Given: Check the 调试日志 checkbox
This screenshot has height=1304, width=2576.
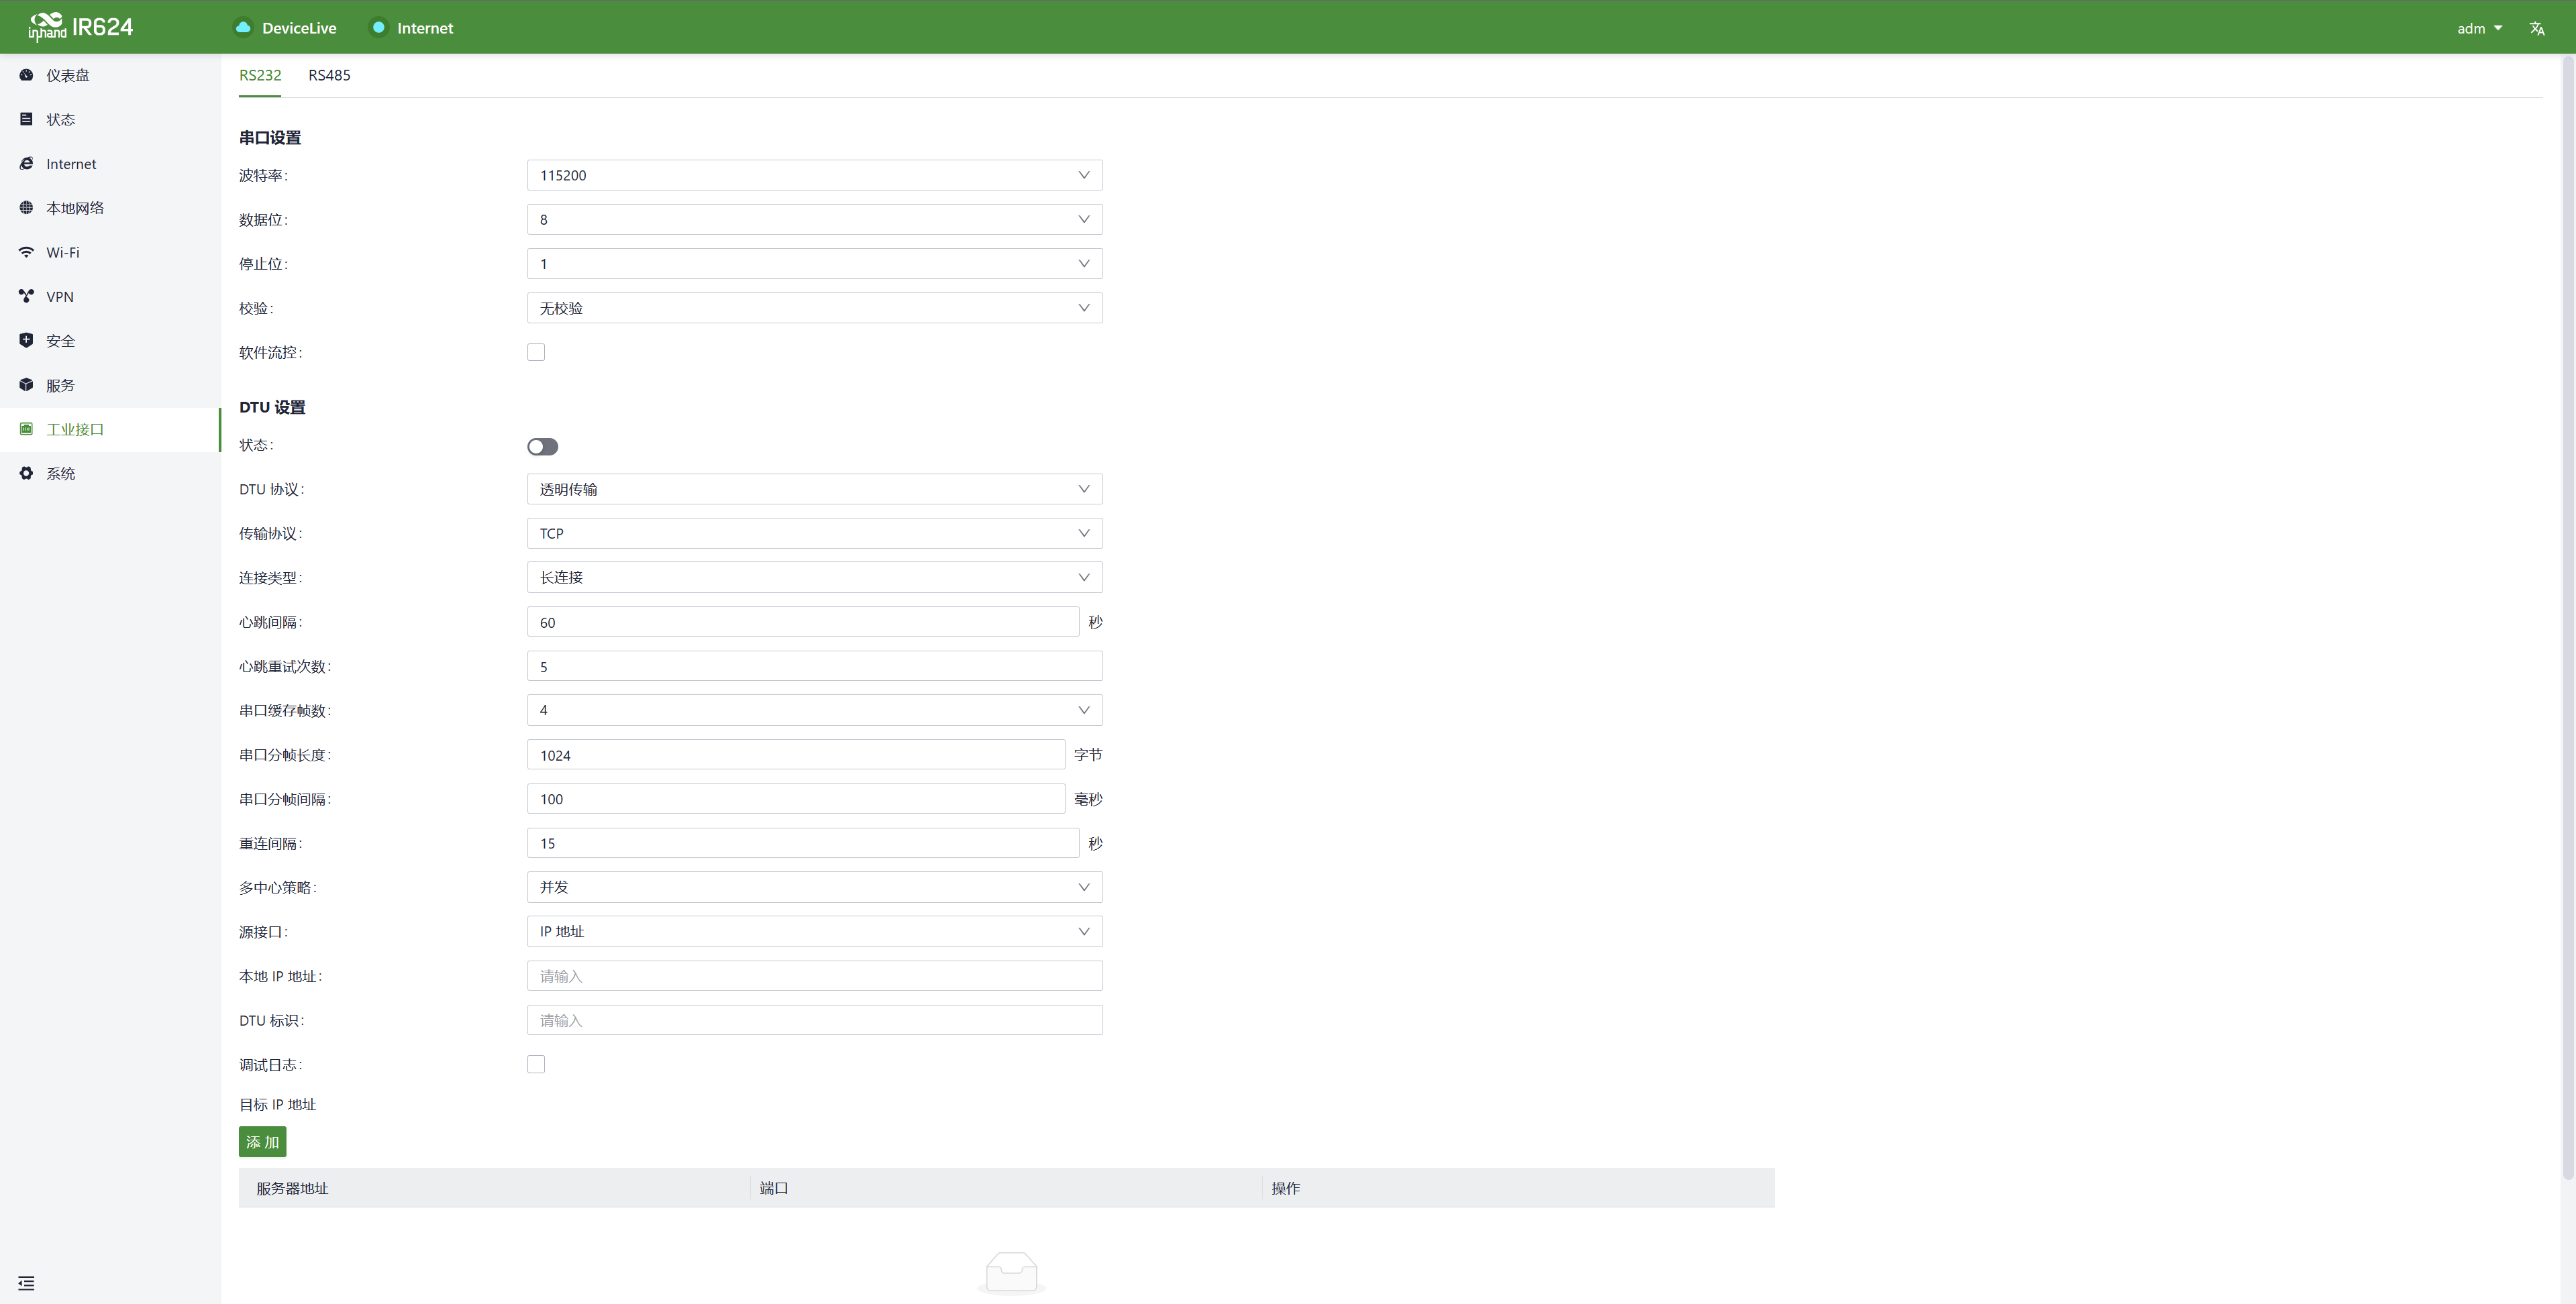Looking at the screenshot, I should pyautogui.click(x=536, y=1064).
